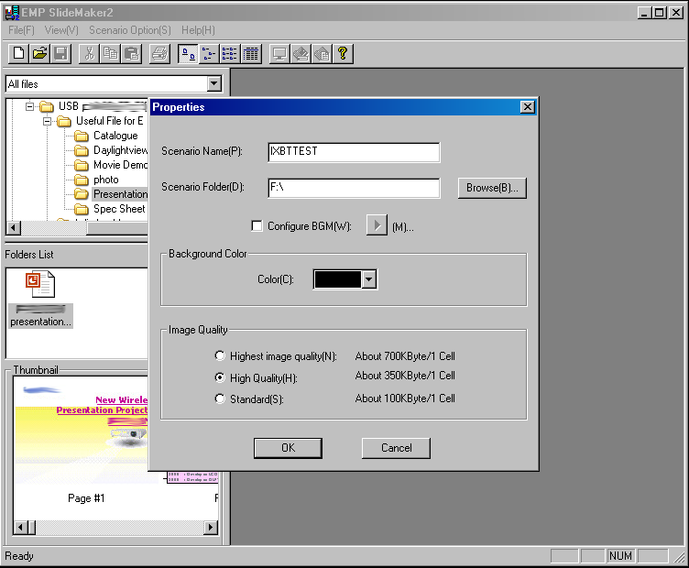The height and width of the screenshot is (568, 689).
Task: Click thumbnail scrollbar left arrow
Action: 20,527
